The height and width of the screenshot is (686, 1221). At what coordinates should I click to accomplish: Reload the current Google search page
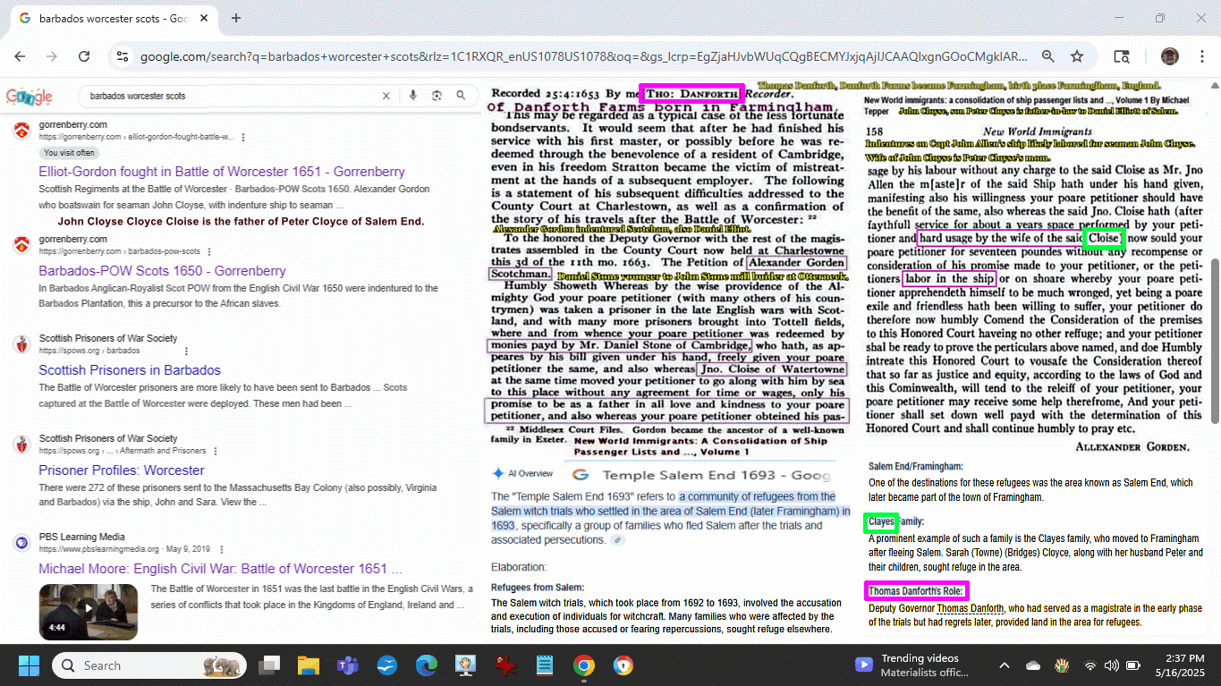click(84, 56)
